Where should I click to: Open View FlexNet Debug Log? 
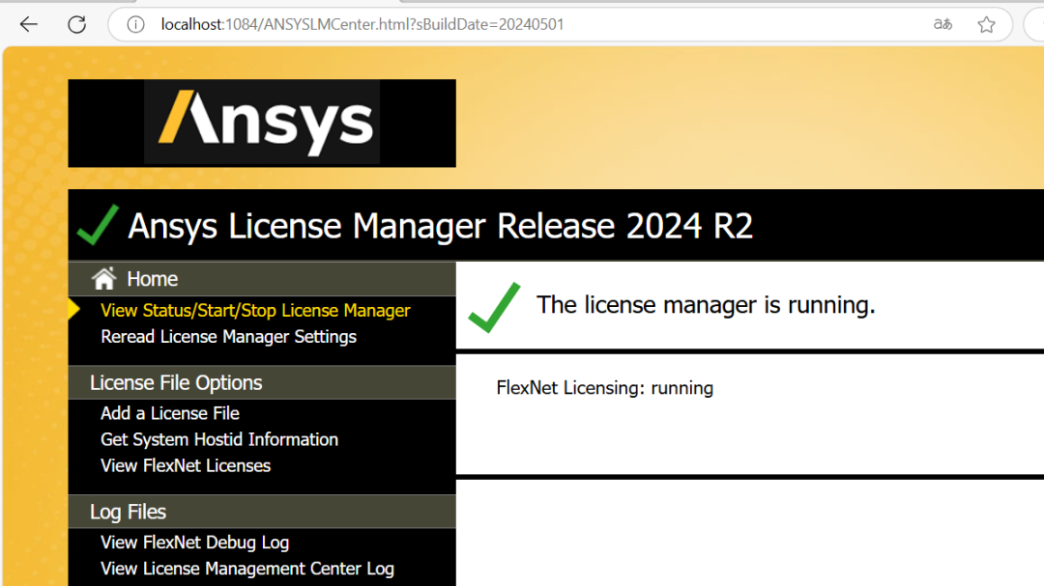point(194,543)
